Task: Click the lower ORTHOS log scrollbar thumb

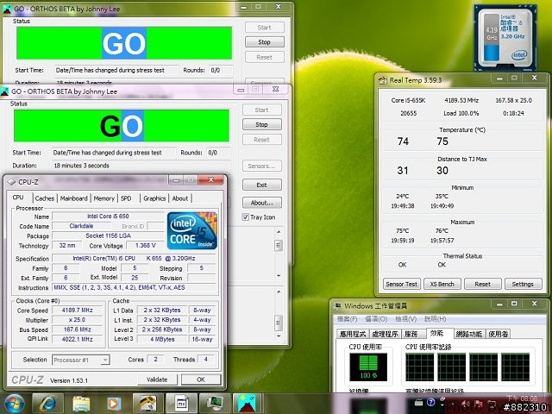Action: [279, 323]
